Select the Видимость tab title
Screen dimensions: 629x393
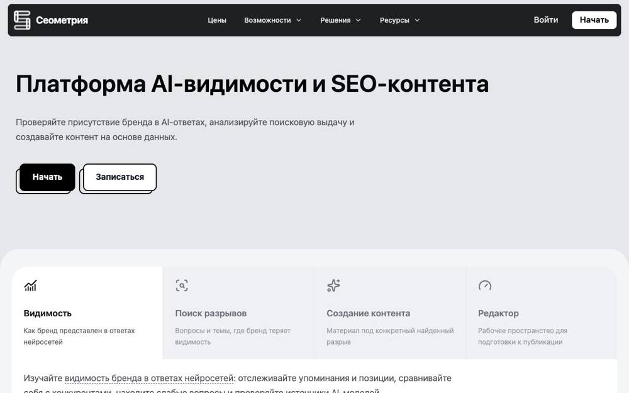click(47, 313)
